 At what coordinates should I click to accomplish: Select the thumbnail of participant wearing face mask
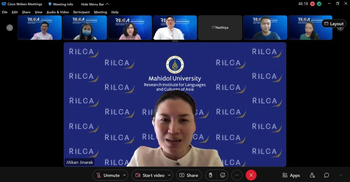click(85, 28)
